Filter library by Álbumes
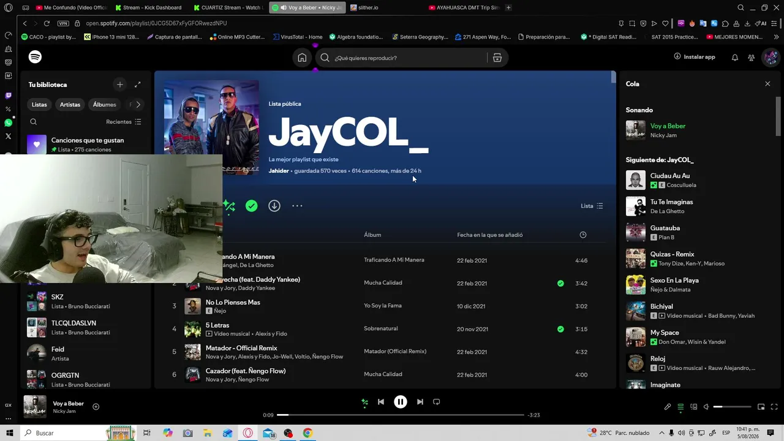 coord(104,105)
